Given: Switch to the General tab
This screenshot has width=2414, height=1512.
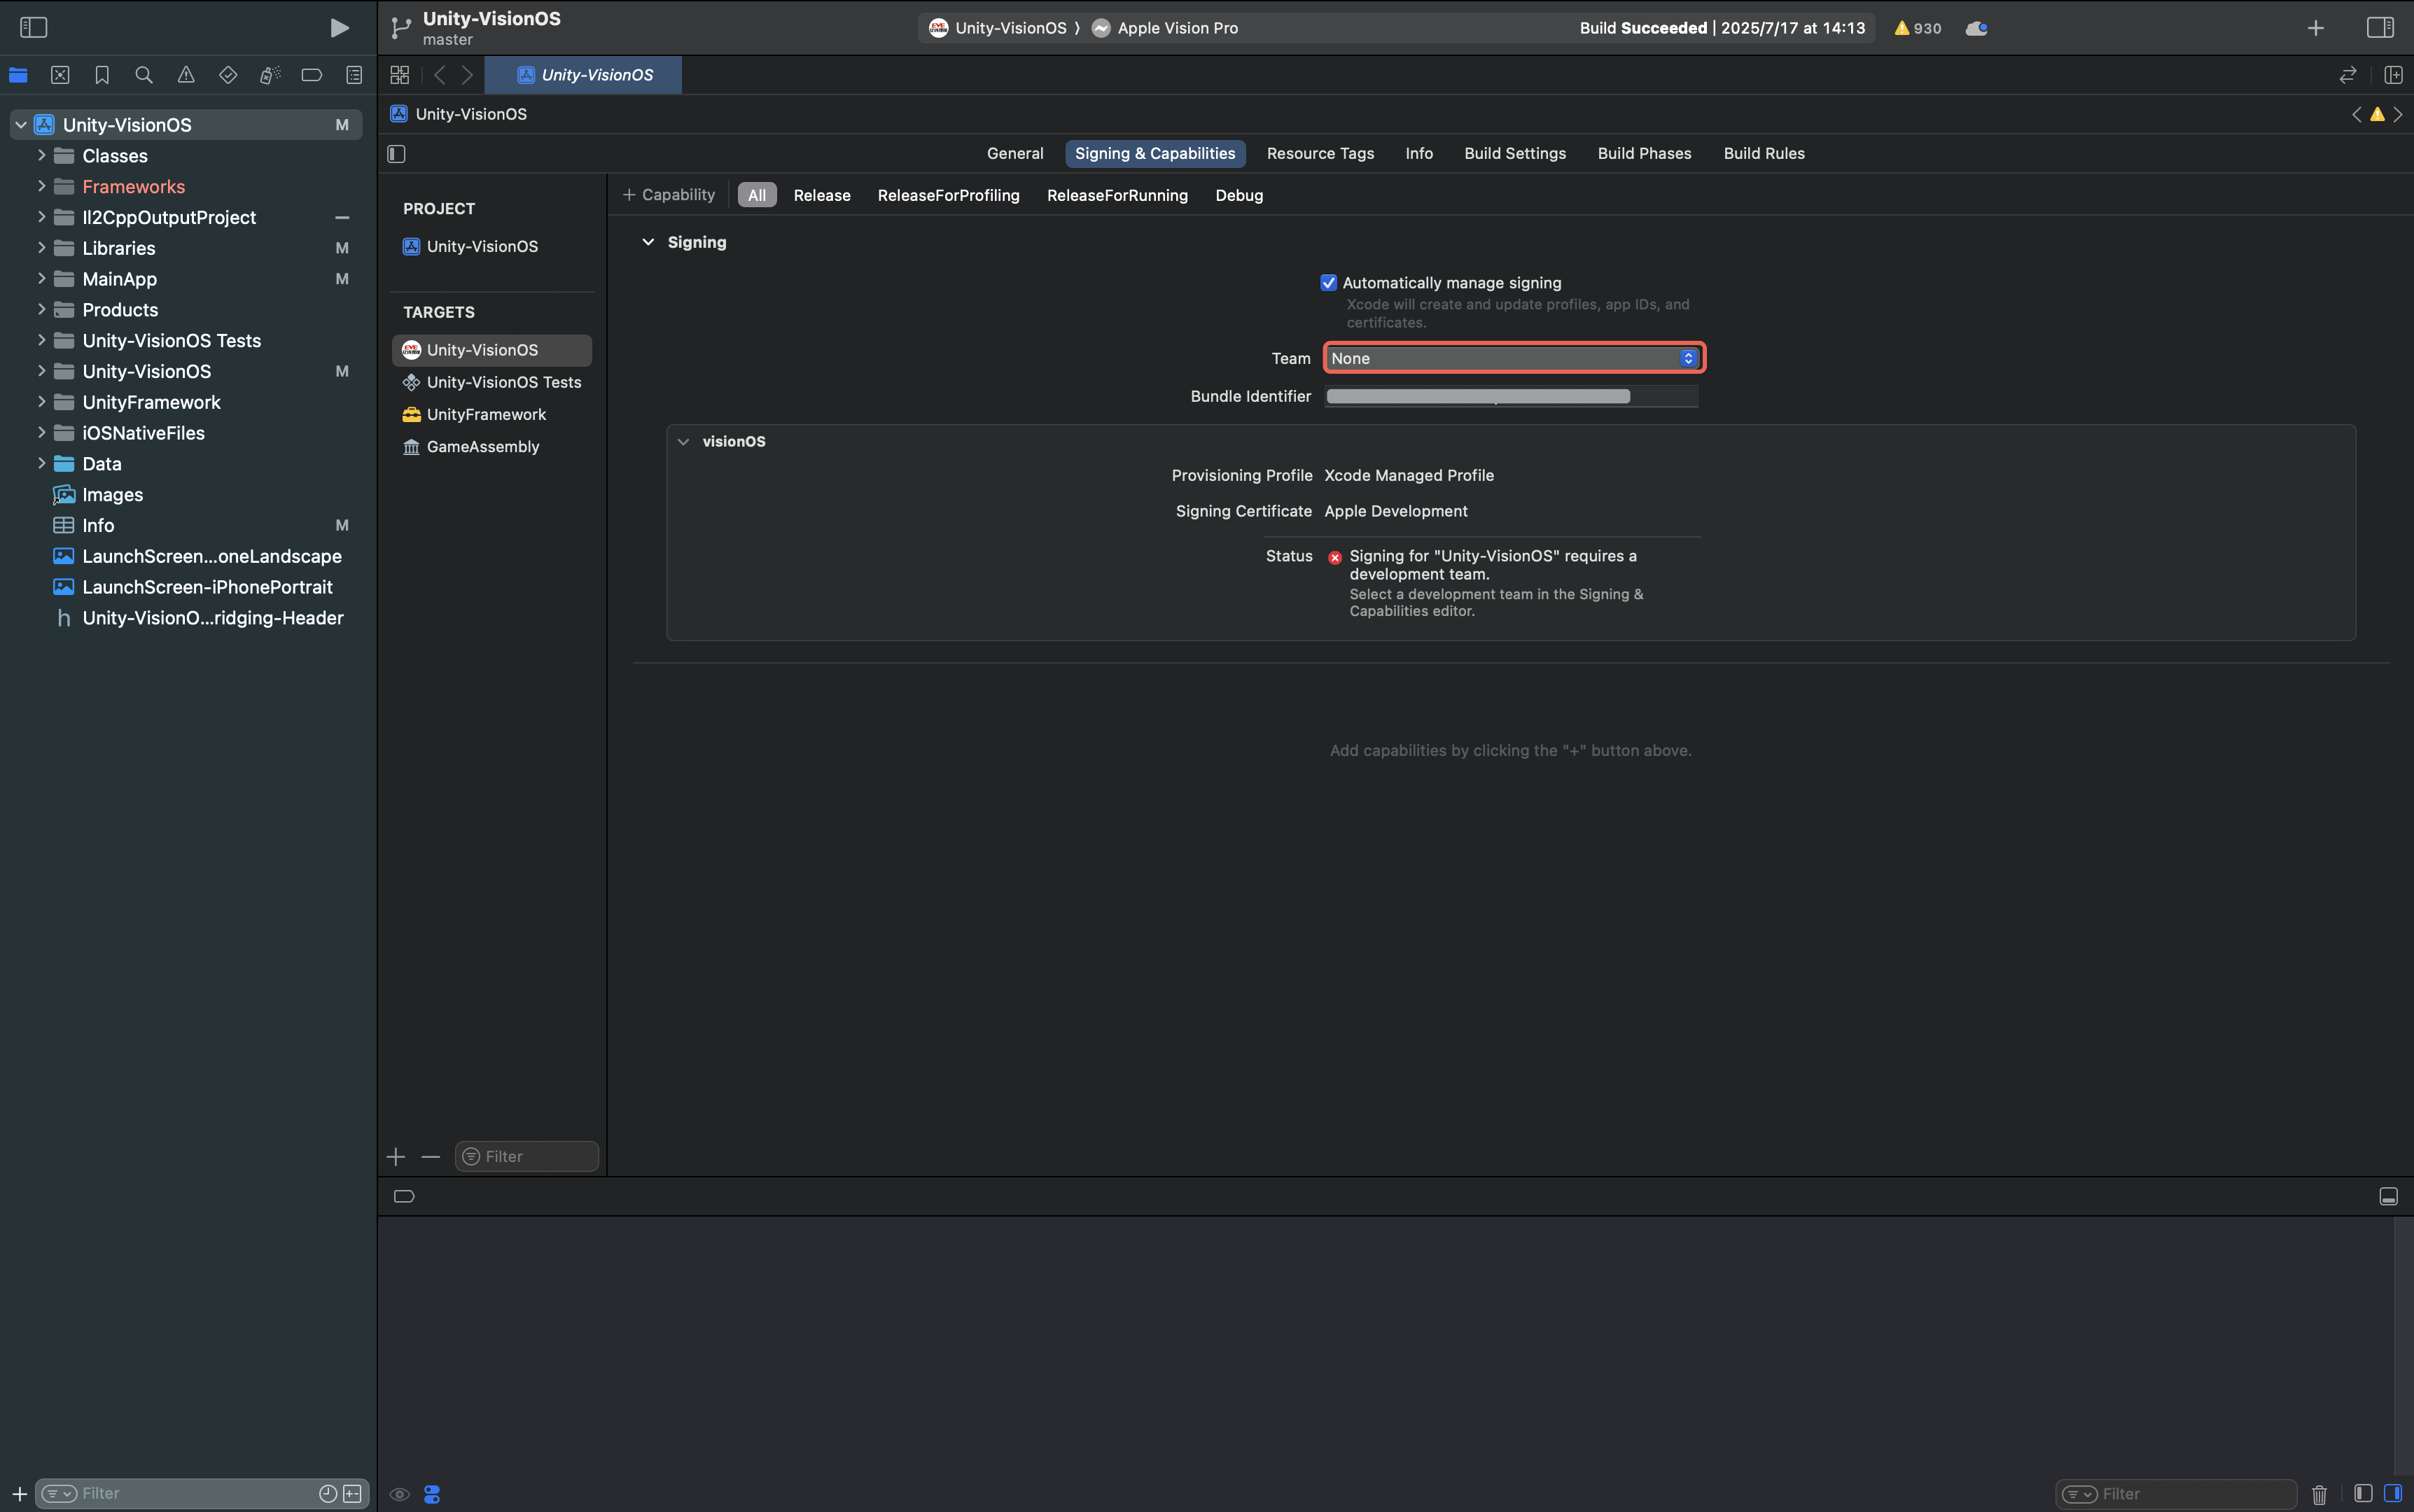Looking at the screenshot, I should [1015, 154].
